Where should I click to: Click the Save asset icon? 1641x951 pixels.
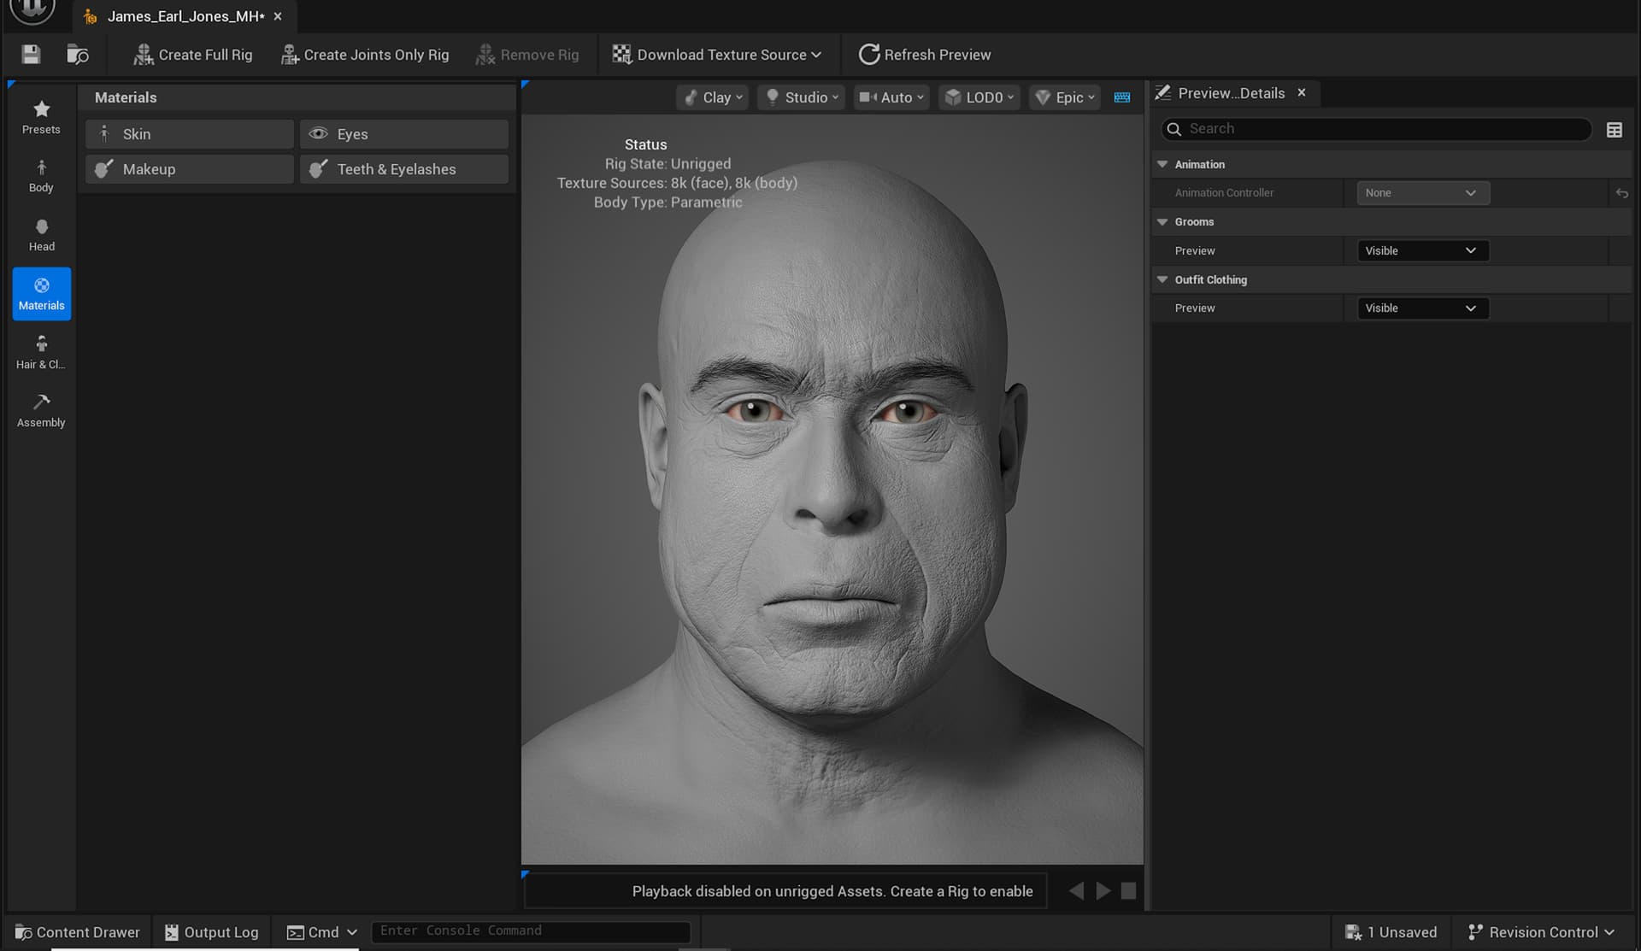[31, 55]
